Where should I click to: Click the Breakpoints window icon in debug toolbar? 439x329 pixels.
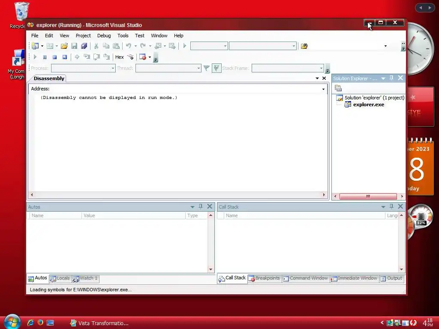(143, 57)
